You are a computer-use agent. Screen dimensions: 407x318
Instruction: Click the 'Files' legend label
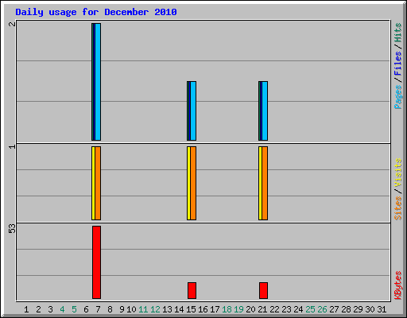(x=398, y=63)
